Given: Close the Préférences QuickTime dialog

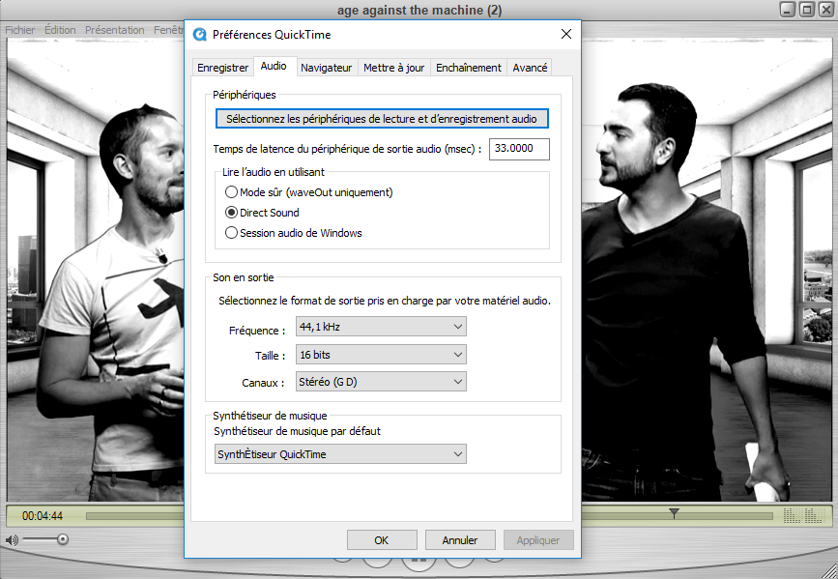Looking at the screenshot, I should (x=565, y=34).
